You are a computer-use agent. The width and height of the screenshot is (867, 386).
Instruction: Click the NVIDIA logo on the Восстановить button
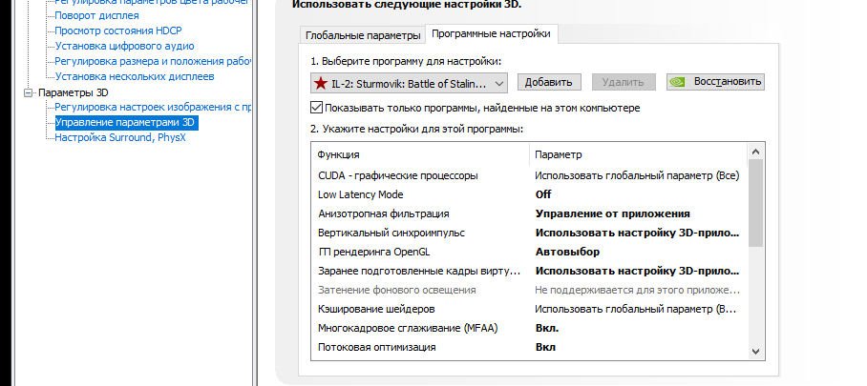679,82
